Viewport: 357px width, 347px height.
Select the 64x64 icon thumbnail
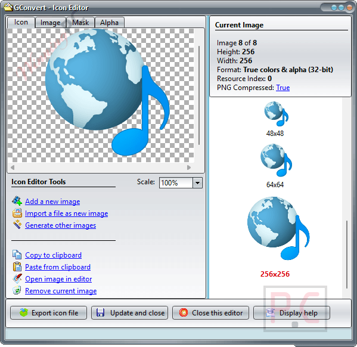[x=276, y=160]
